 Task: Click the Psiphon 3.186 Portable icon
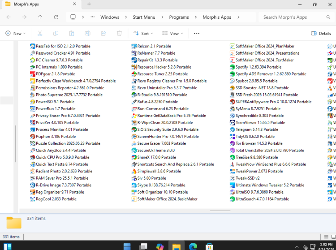point(33,137)
